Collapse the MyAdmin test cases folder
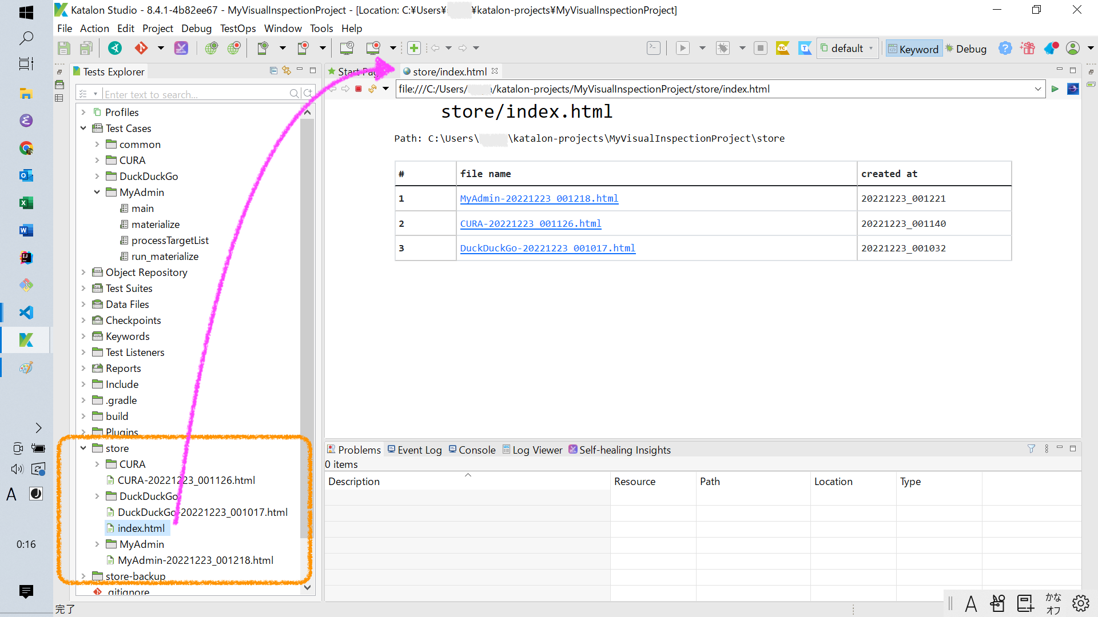Image resolution: width=1098 pixels, height=617 pixels. [97, 193]
